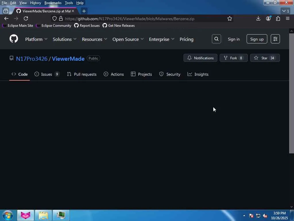Open the file explorer taskbar icon
The width and height of the screenshot is (294, 221).
pos(43,215)
